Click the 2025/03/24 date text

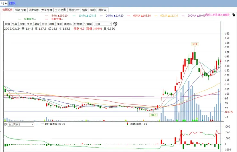click(12, 29)
